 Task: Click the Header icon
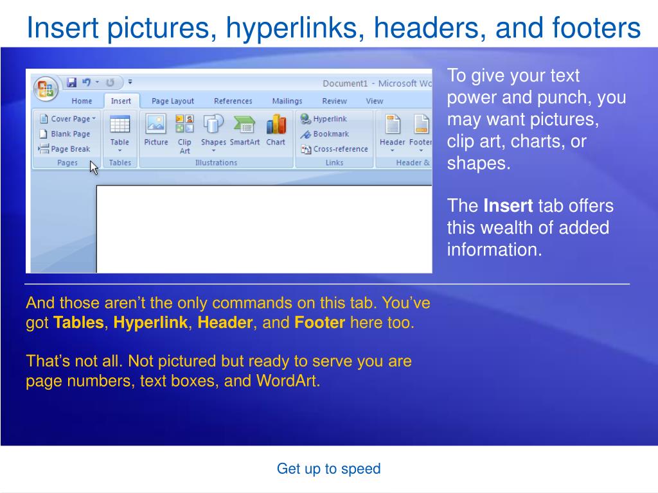(x=393, y=124)
